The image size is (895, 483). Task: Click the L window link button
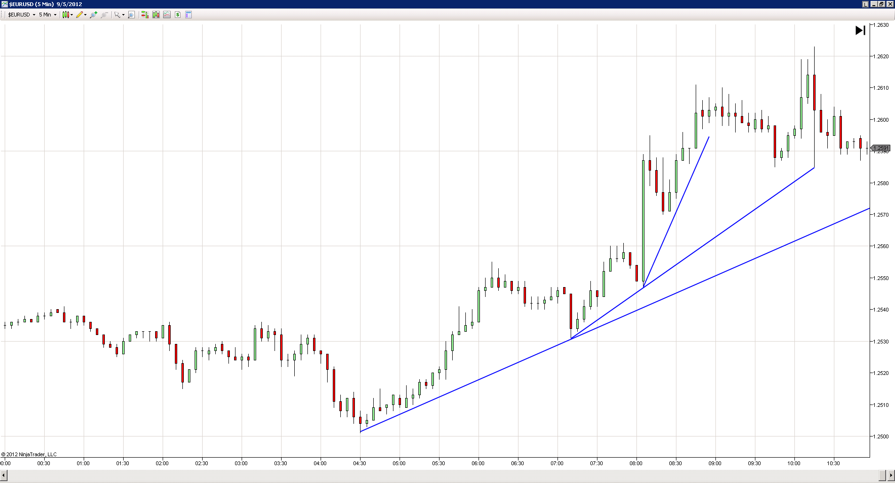click(x=865, y=4)
